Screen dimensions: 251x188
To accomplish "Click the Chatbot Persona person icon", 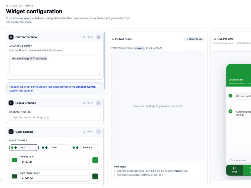I will (11, 37).
